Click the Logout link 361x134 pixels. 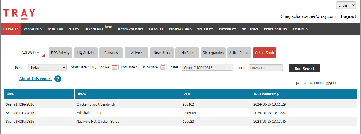coord(348,16)
